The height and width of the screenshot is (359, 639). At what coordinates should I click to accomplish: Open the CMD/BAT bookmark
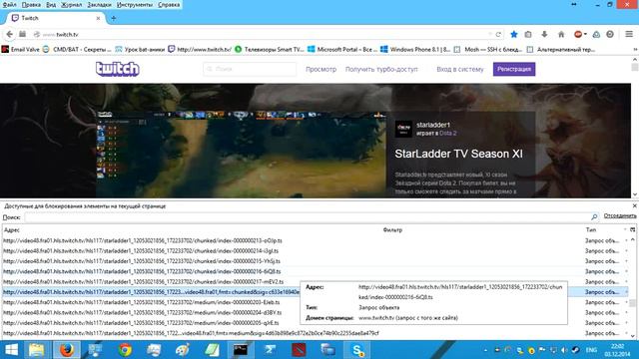click(x=77, y=49)
